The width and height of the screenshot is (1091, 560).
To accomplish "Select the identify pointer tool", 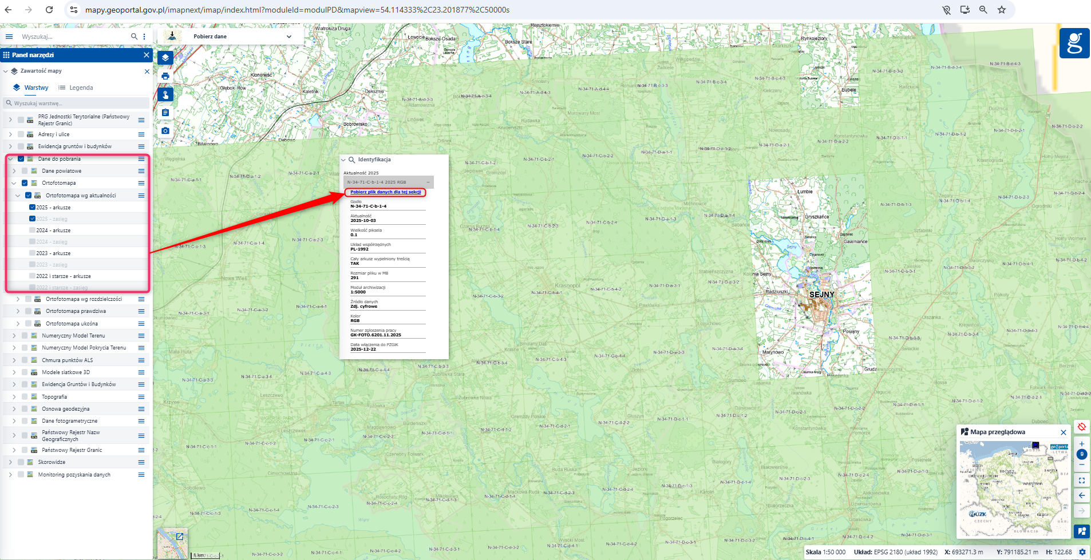I will (x=165, y=94).
